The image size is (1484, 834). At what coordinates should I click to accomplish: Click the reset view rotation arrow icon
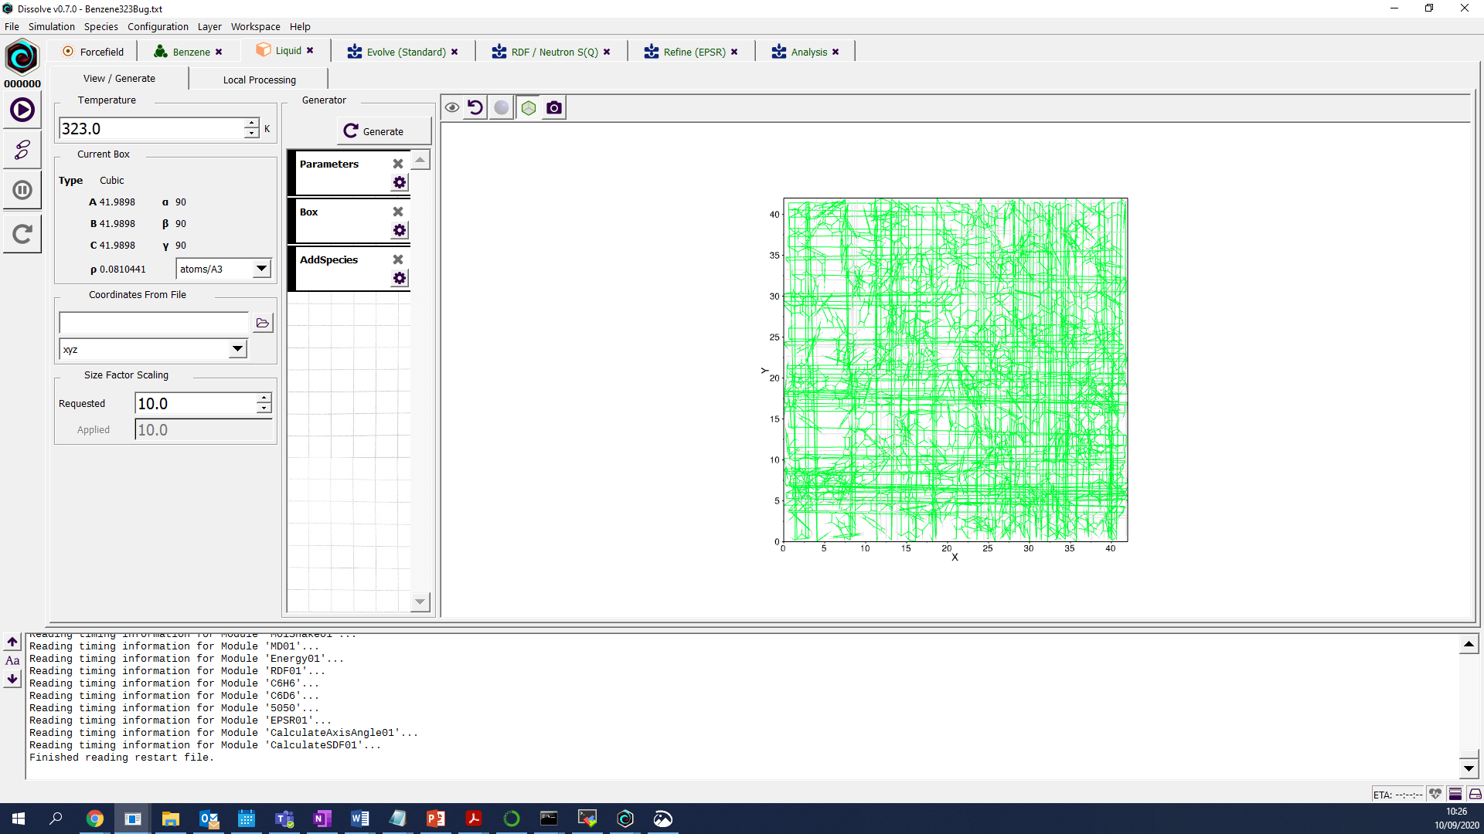[475, 108]
